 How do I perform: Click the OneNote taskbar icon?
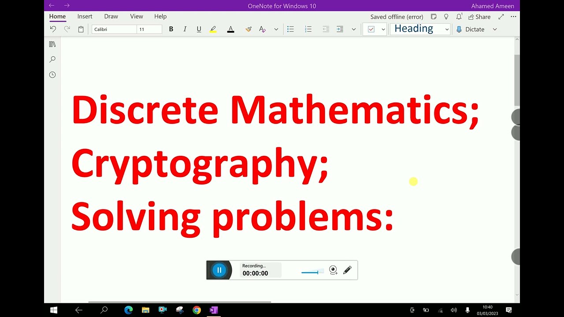[x=214, y=310]
